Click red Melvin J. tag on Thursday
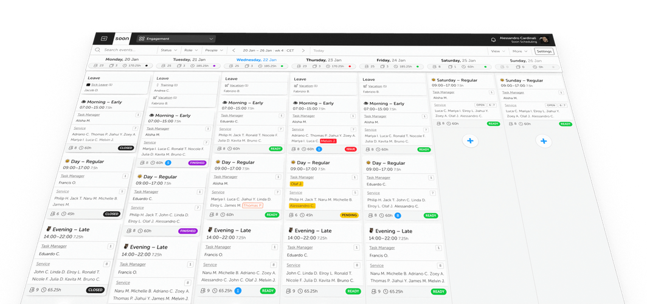Image resolution: width=647 pixels, height=304 pixels. [x=328, y=140]
